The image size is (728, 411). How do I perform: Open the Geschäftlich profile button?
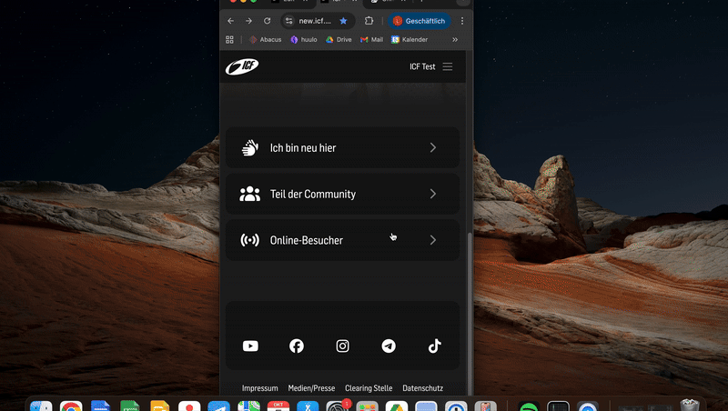[x=420, y=21]
